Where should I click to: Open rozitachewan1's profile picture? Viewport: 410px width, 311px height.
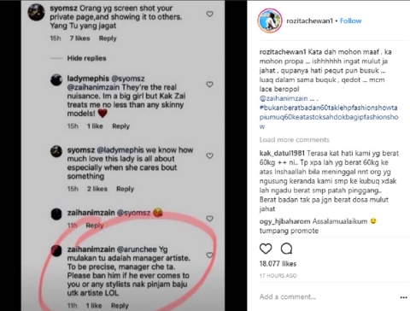[x=270, y=21]
